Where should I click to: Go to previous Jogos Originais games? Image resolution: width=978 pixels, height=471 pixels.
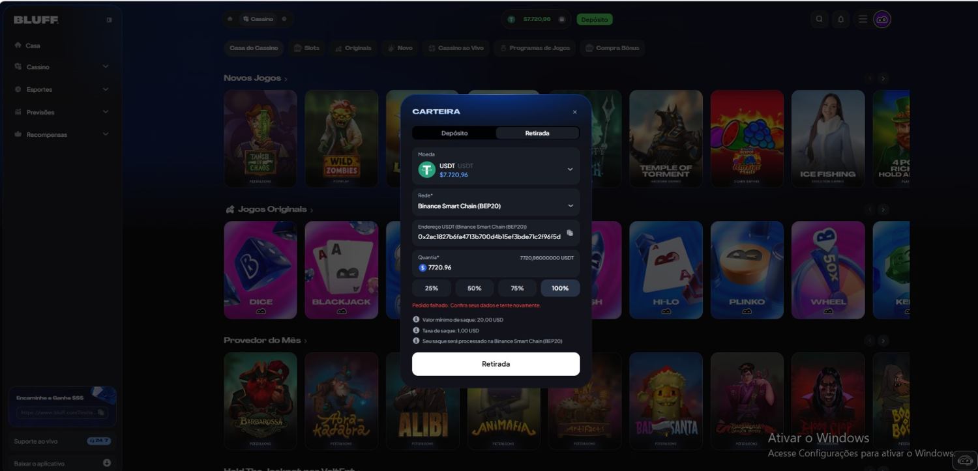click(870, 210)
